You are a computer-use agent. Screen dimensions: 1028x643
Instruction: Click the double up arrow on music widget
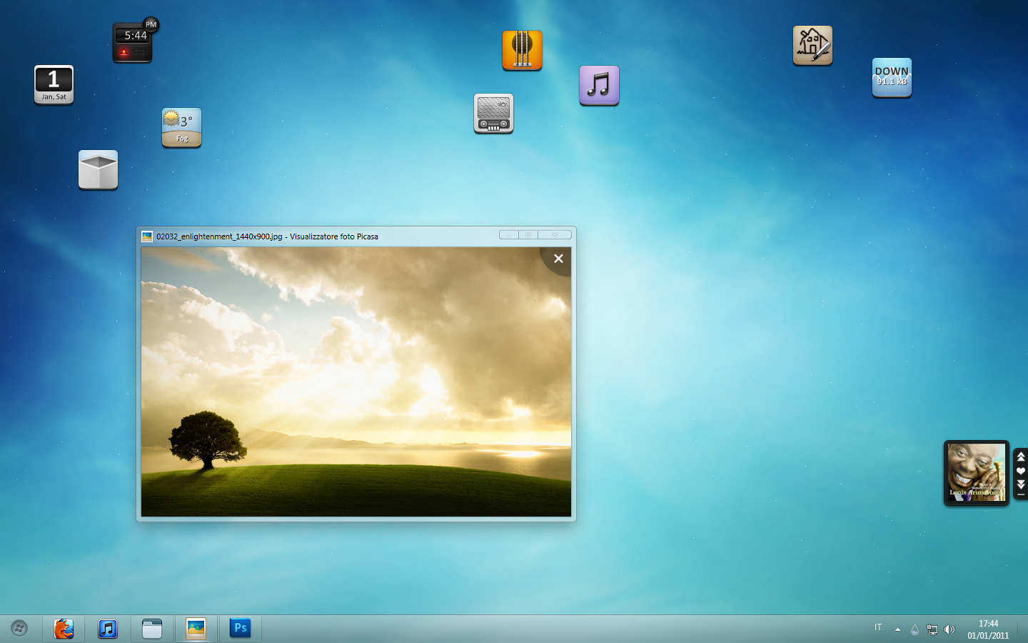[1021, 457]
